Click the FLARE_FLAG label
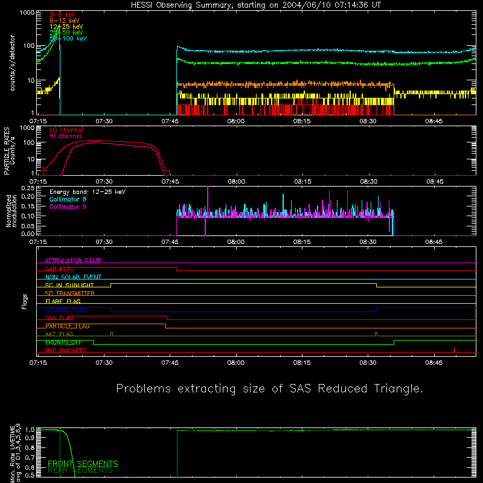The width and height of the screenshot is (483, 483). [63, 301]
